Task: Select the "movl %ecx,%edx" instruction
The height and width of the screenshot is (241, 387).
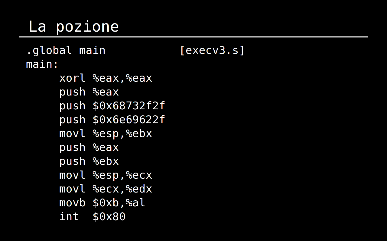Action: (106, 189)
